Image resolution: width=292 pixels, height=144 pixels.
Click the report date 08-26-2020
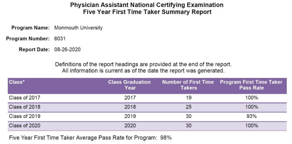(67, 50)
